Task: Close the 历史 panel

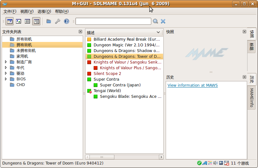Action: pos(245,77)
